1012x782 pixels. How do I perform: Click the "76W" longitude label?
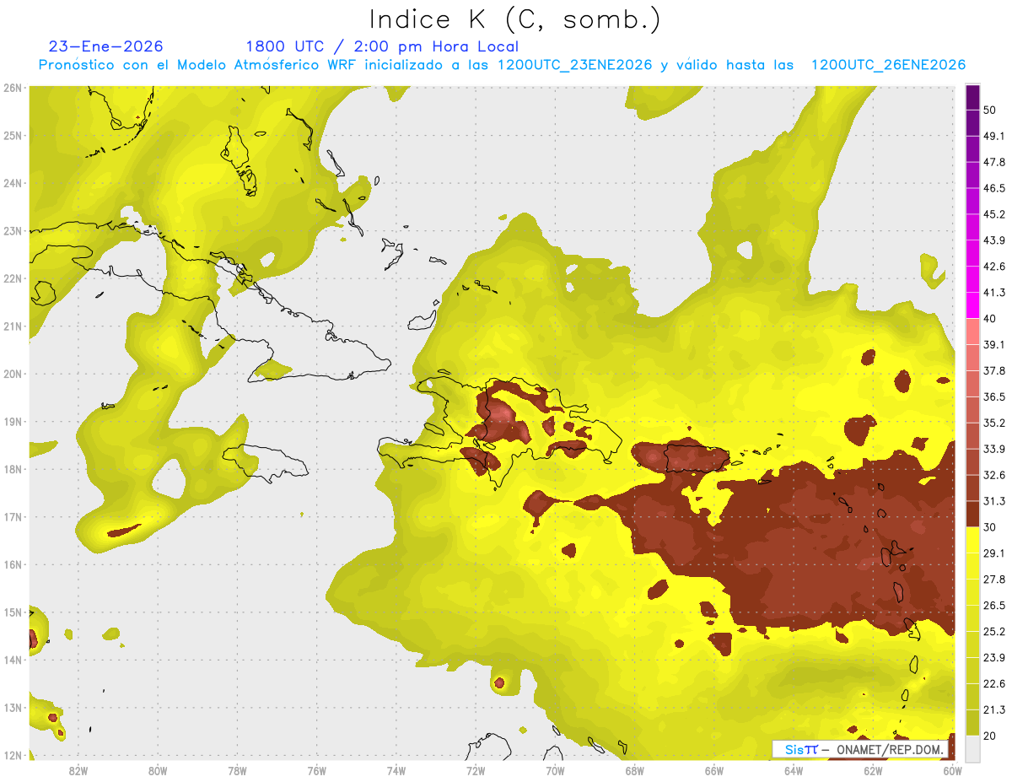click(x=316, y=770)
